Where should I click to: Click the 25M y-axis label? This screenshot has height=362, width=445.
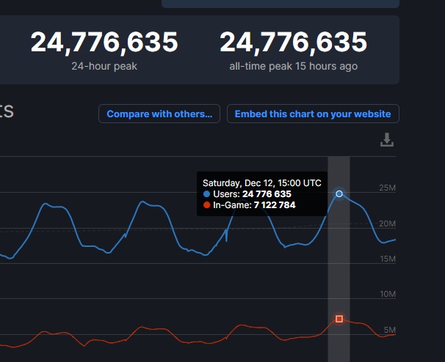pyautogui.click(x=387, y=188)
